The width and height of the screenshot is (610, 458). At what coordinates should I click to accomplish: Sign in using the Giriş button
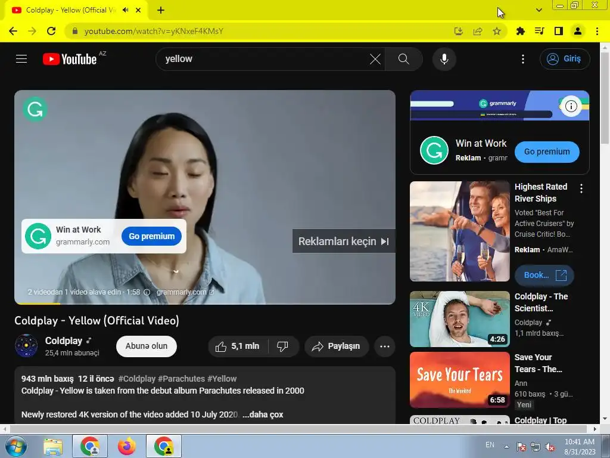565,59
